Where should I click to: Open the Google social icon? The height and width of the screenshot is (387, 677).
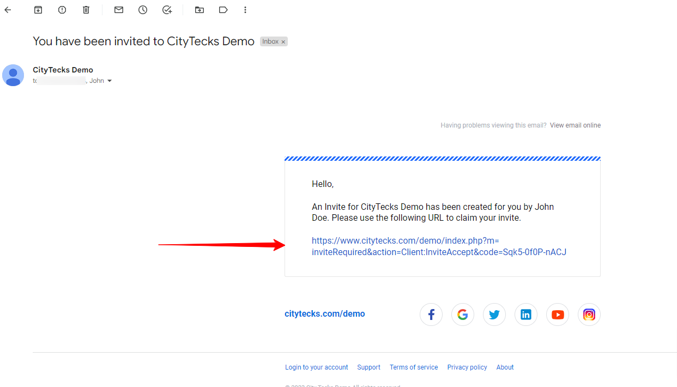pyautogui.click(x=463, y=315)
